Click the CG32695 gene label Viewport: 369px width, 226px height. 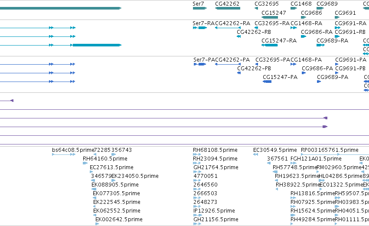(267, 4)
